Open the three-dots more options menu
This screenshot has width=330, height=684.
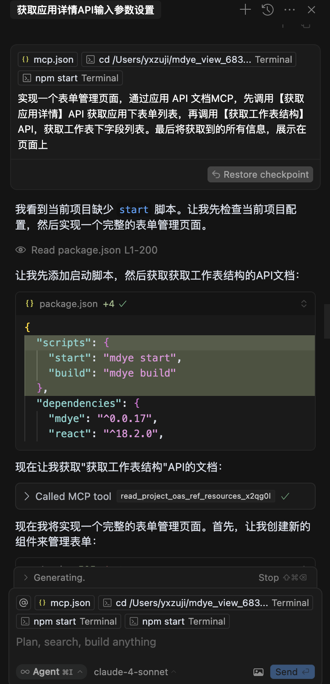[290, 10]
